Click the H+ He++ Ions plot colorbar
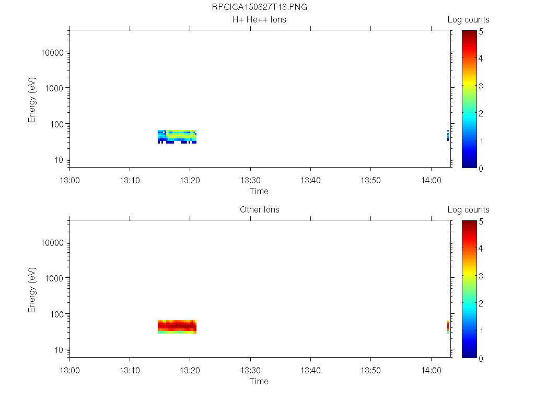Screen dimensions: 535x401 (469, 99)
